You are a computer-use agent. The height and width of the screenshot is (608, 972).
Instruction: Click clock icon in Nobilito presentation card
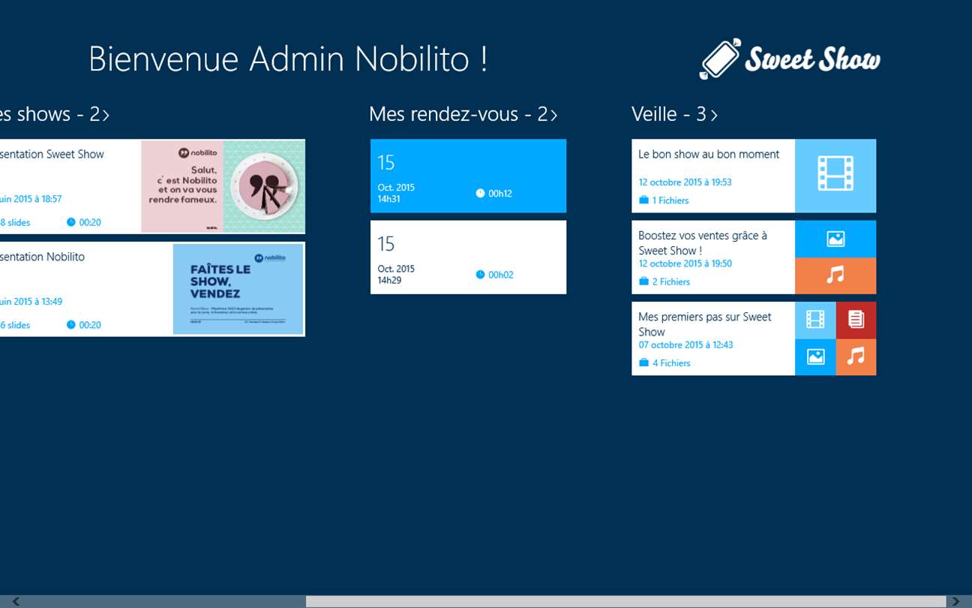[x=71, y=325]
